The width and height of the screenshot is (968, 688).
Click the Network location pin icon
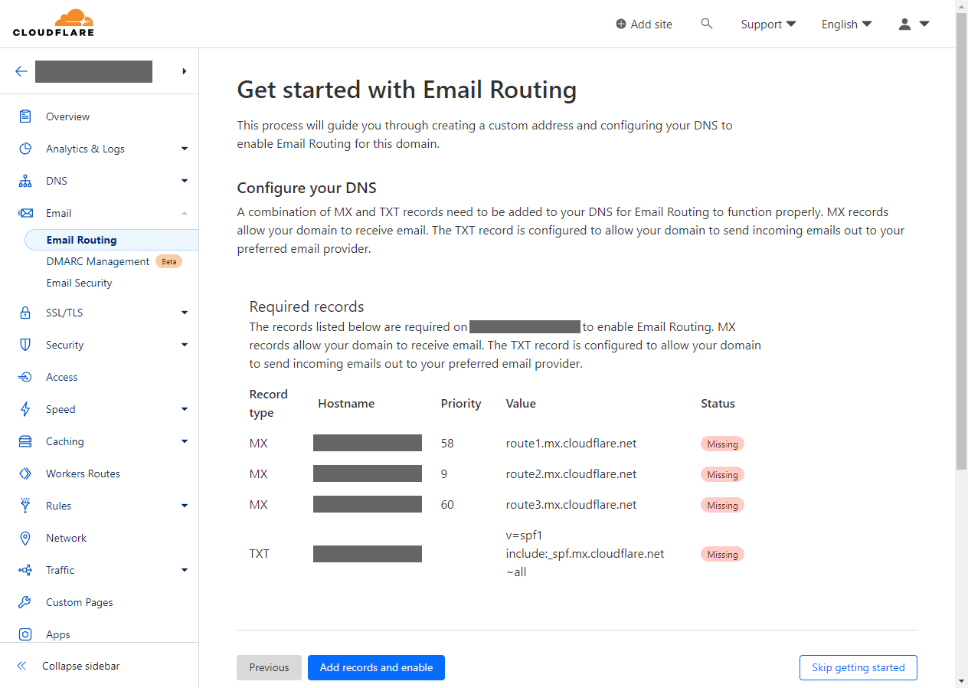tap(25, 538)
